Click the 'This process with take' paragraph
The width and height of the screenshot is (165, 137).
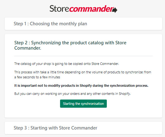(x=83, y=75)
